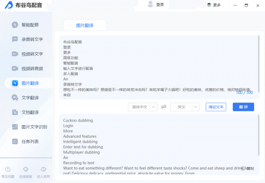
Task: Click the 图片文字识别 sidebar label
Action: tap(34, 127)
